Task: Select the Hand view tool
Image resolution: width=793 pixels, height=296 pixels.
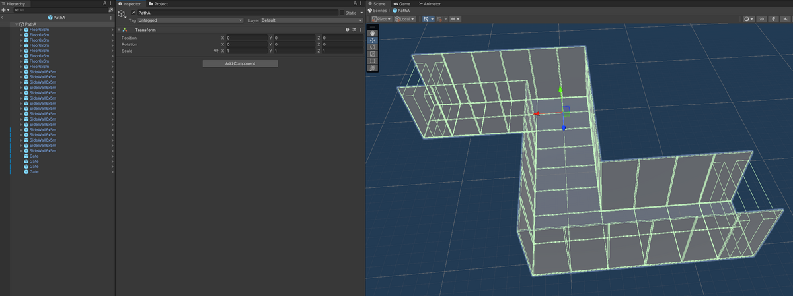Action: coord(373,33)
